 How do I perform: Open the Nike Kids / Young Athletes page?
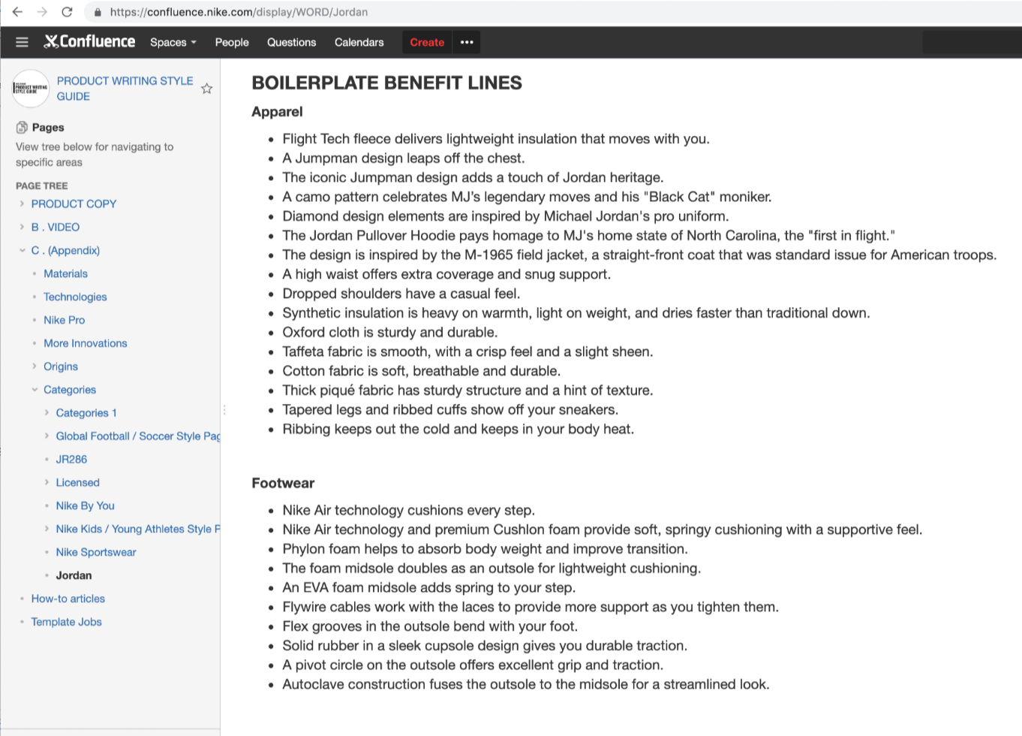click(138, 529)
